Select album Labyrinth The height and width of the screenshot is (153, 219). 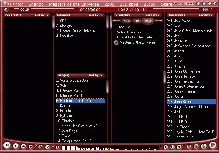(x=65, y=36)
